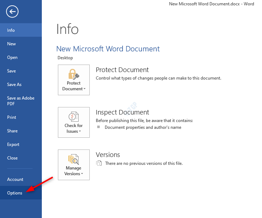
Task: Click 'Before publishing this file' text
Action: coord(144,121)
